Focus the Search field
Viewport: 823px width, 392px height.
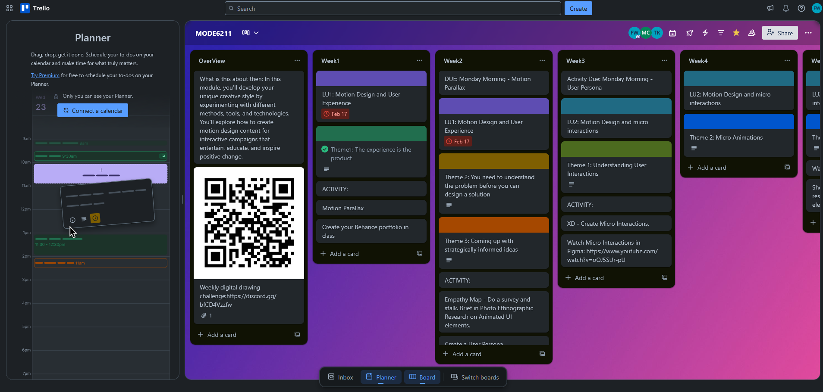[x=393, y=9]
